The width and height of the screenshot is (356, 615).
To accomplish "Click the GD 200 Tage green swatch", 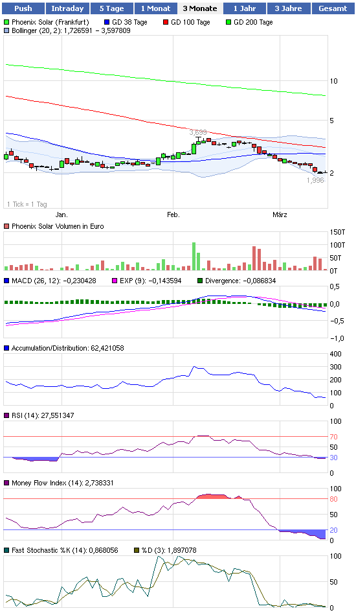I will [x=228, y=22].
